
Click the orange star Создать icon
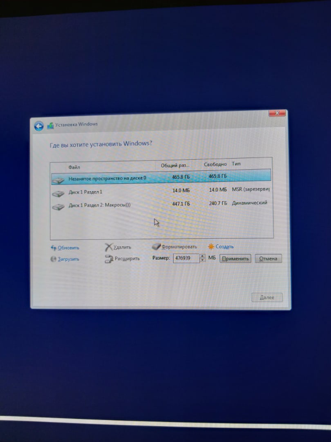[211, 246]
